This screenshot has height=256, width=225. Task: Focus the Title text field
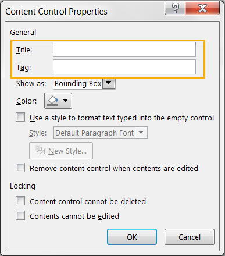tap(124, 49)
